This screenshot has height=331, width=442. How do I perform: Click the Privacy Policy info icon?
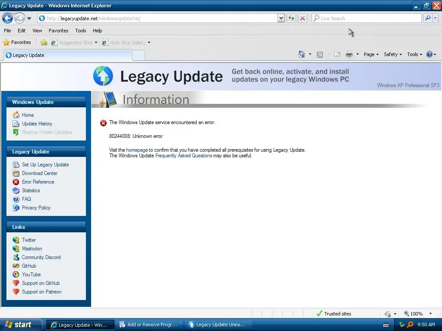[x=16, y=208]
